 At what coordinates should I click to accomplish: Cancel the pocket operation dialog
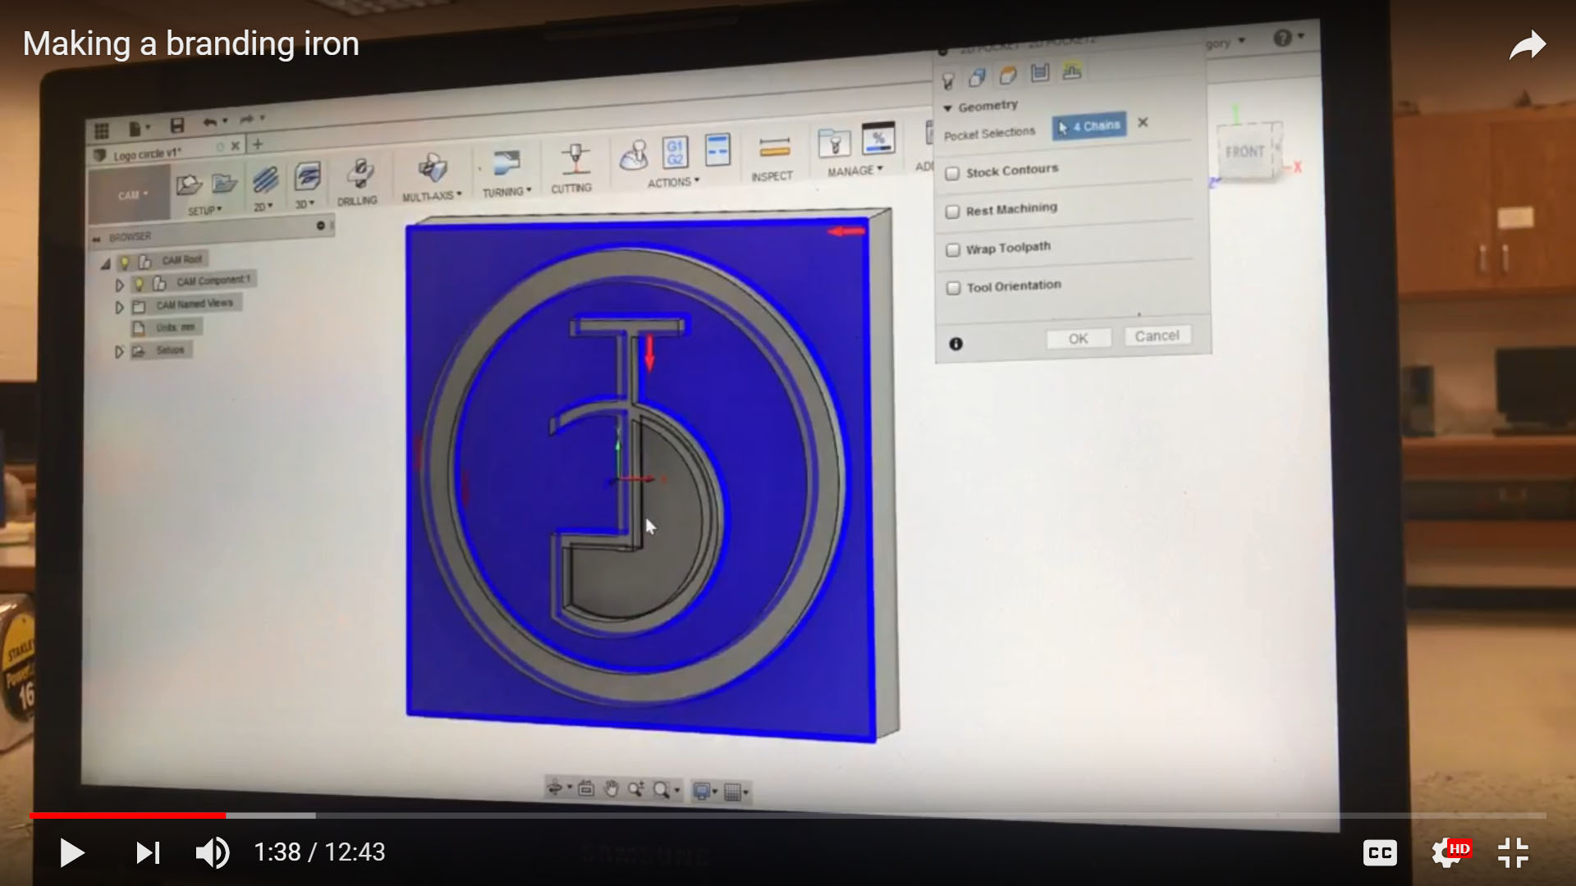pos(1157,336)
